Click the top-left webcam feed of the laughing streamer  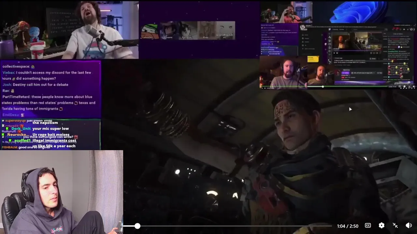point(69,30)
